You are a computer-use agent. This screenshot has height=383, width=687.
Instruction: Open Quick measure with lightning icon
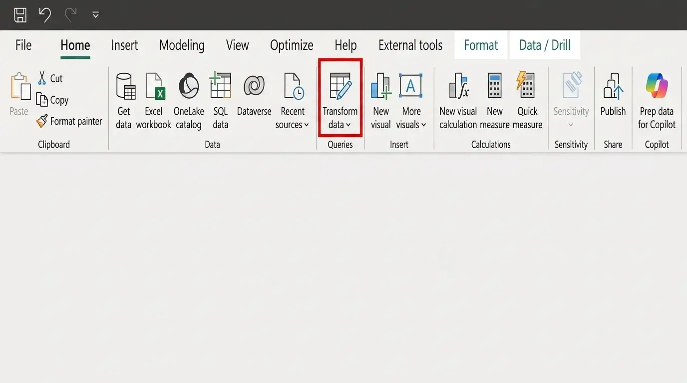tap(527, 102)
